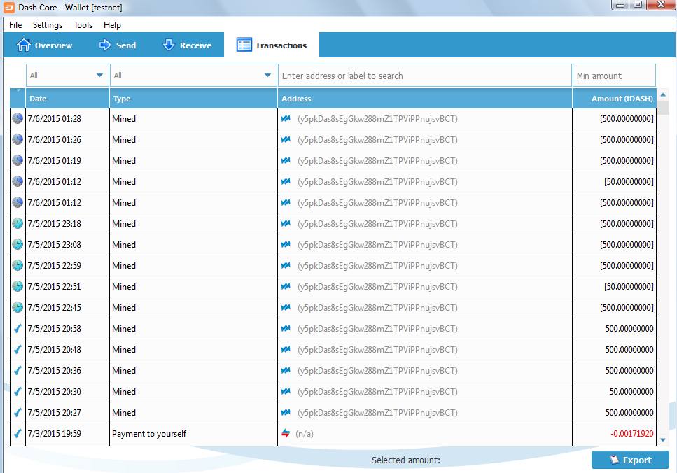
Task: Open the Receive tab
Action: (x=187, y=45)
